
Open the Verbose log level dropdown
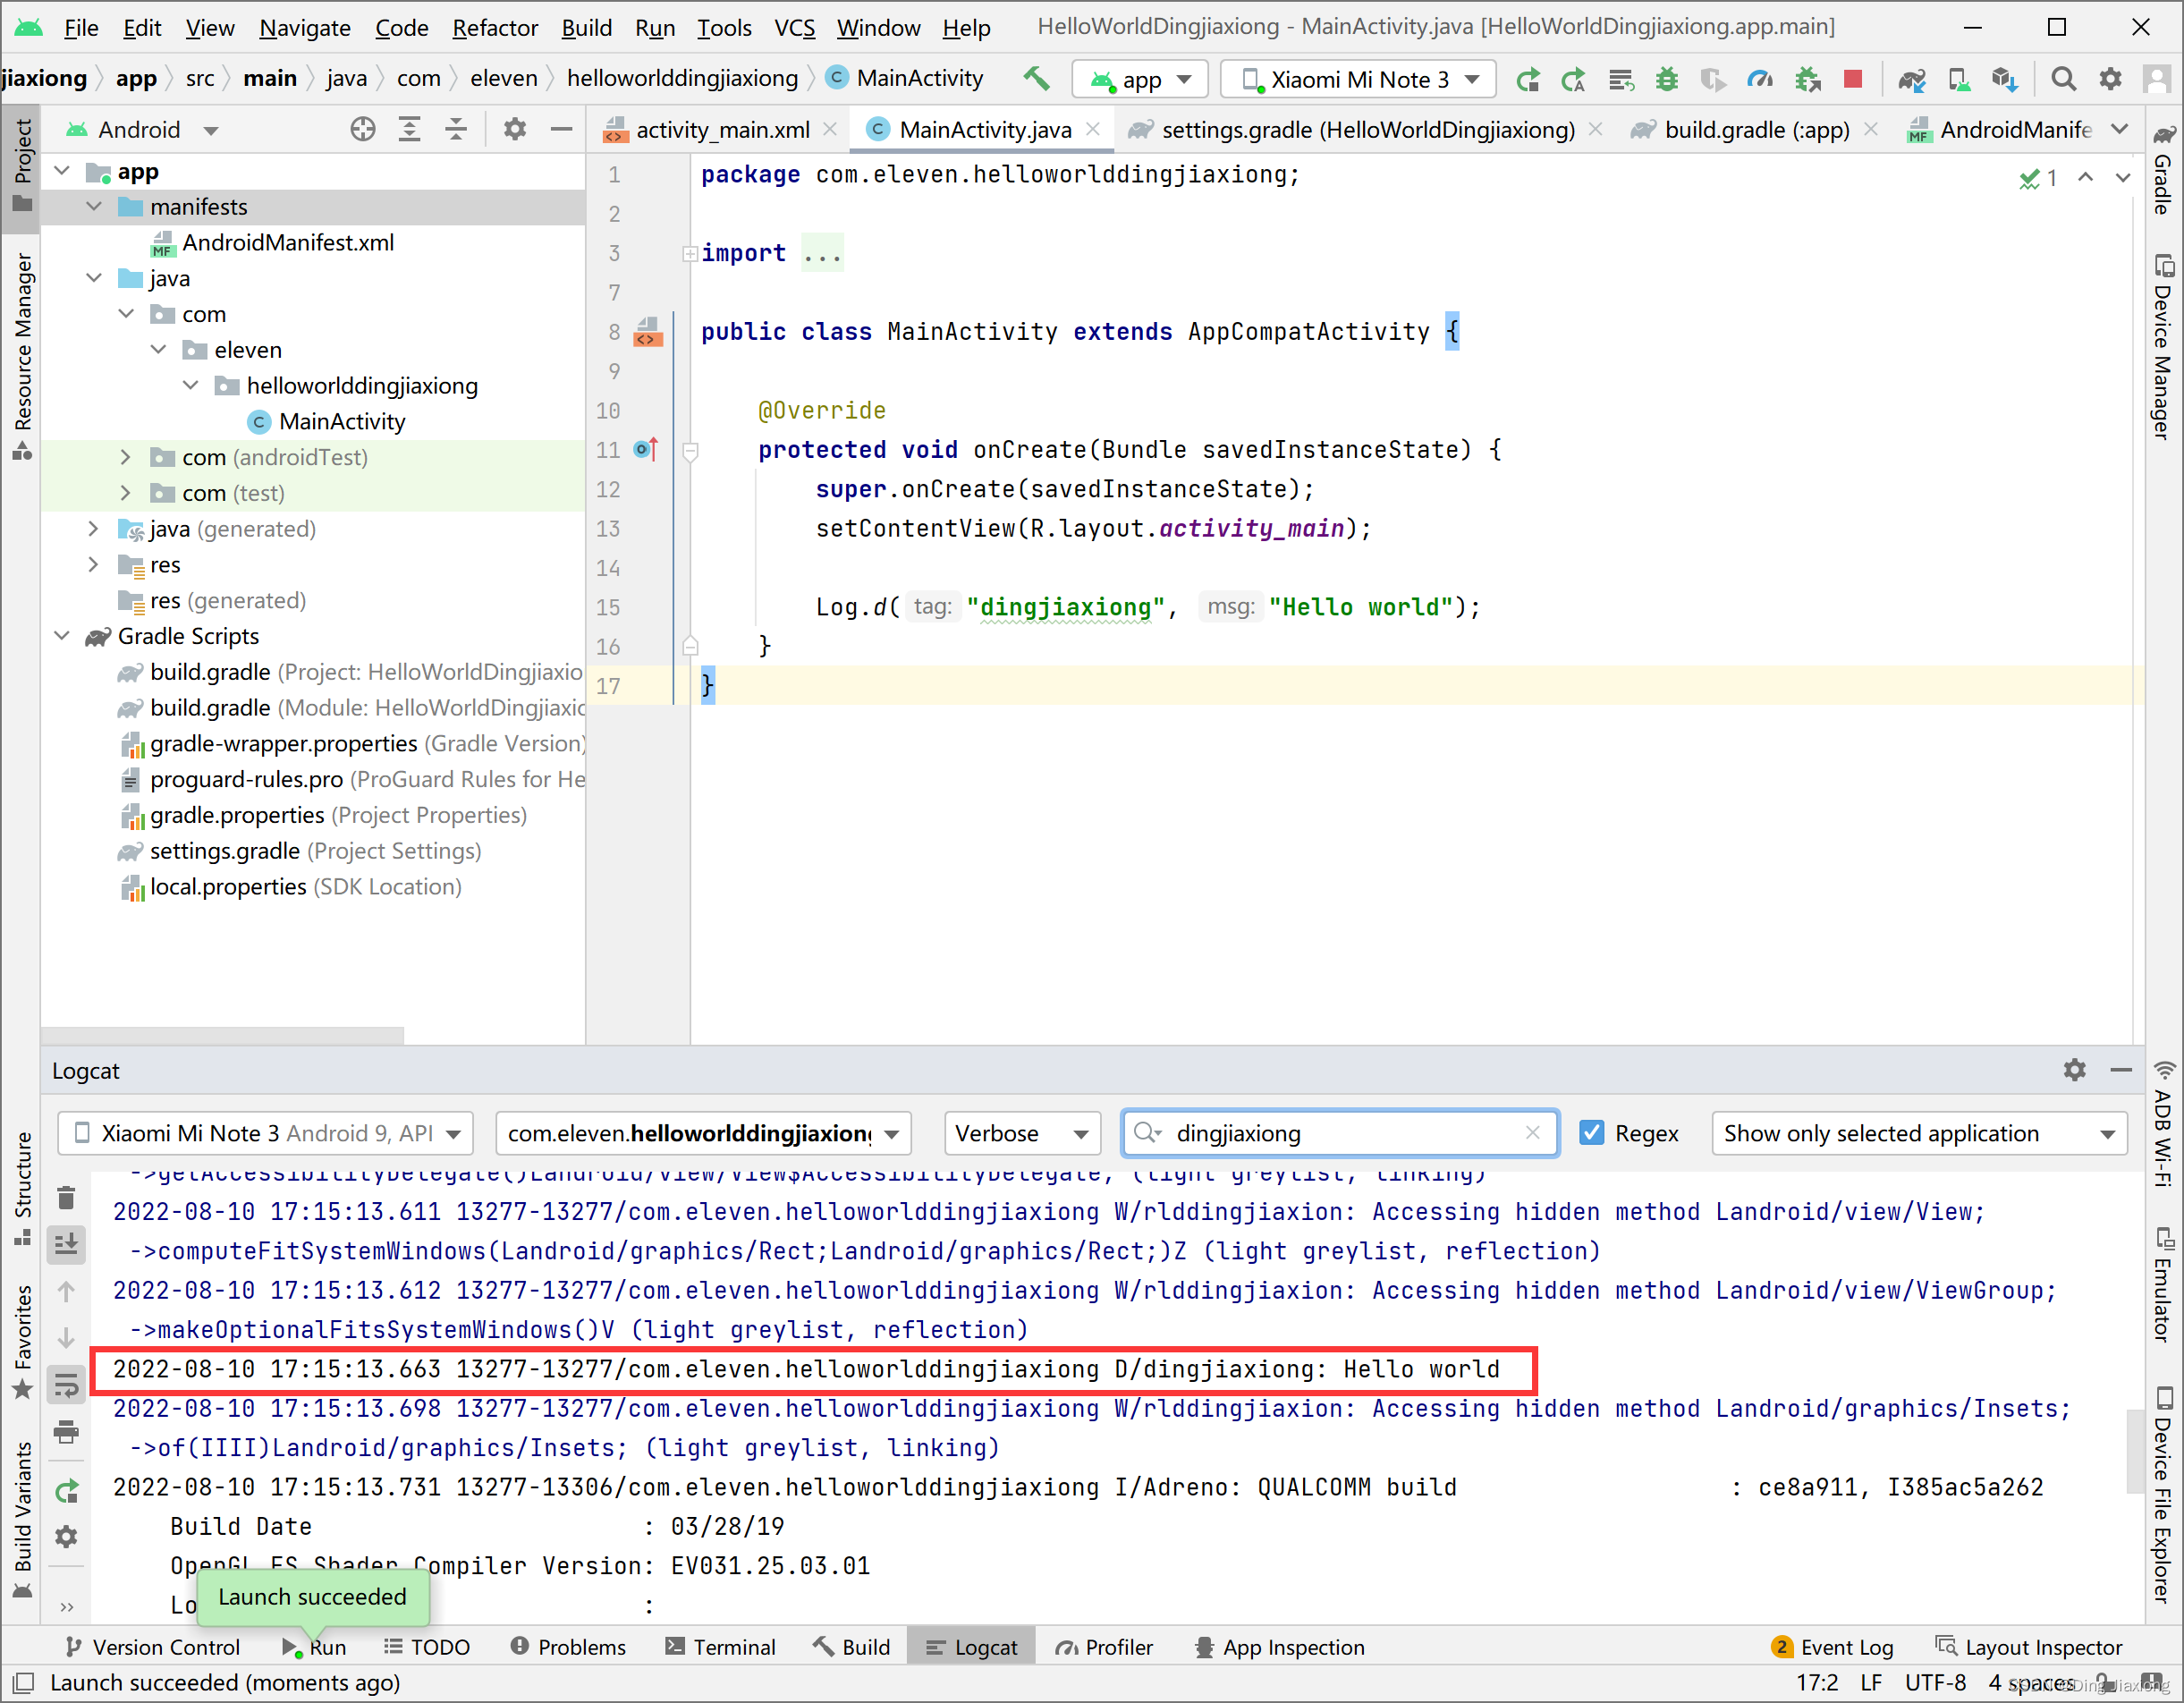[1021, 1133]
